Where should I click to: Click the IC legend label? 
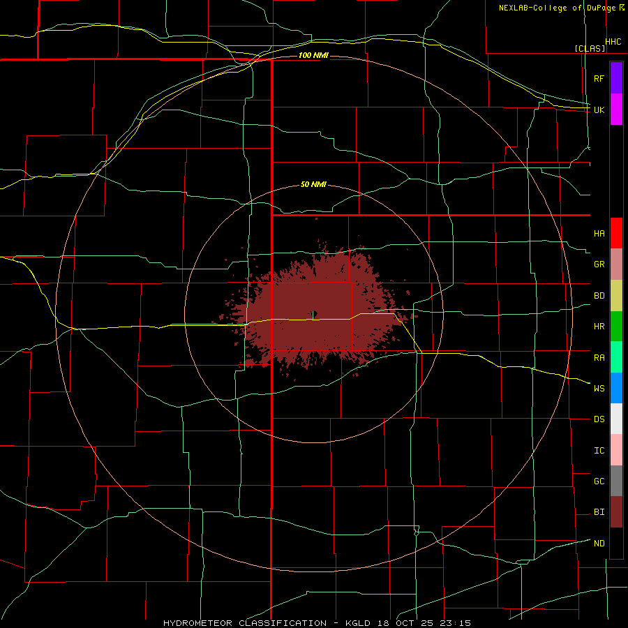tap(599, 451)
